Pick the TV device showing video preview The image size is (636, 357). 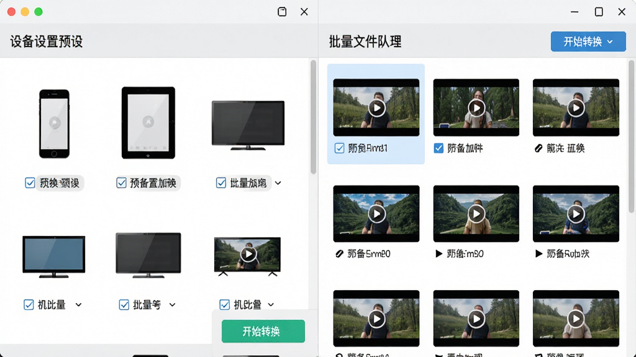[247, 256]
